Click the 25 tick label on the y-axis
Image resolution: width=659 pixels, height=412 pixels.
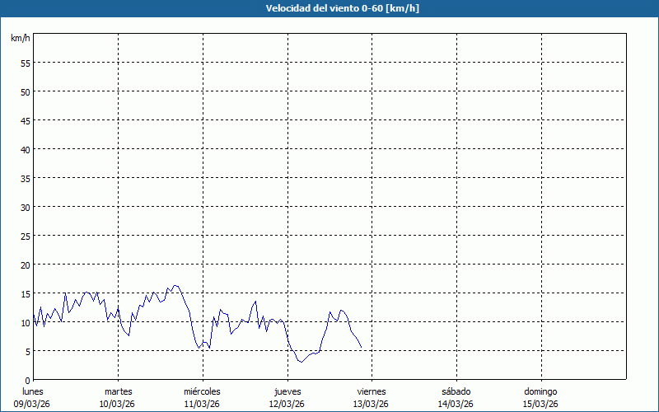tap(25, 236)
